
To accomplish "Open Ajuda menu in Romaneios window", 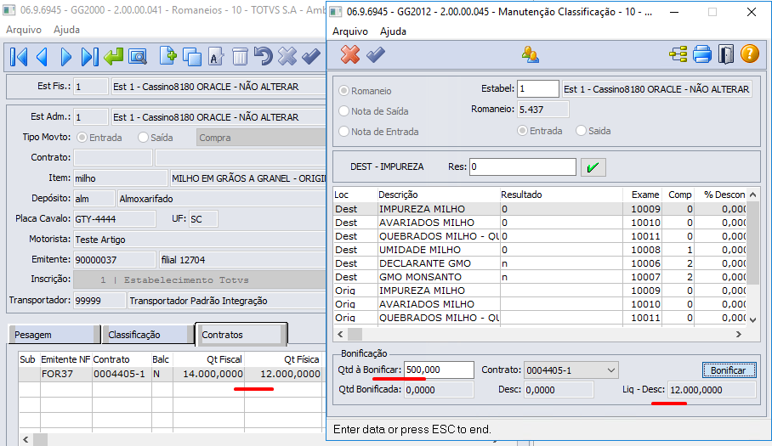I will point(66,30).
